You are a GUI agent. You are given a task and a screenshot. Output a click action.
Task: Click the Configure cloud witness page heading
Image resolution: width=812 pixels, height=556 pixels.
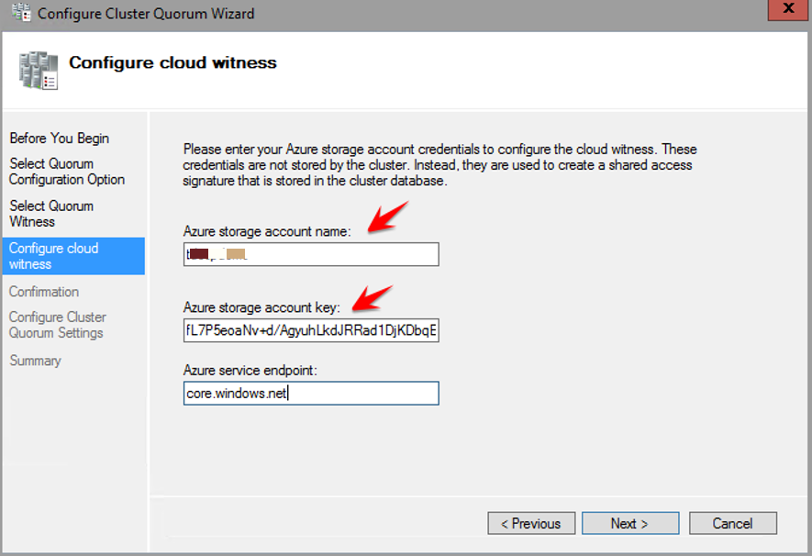pos(172,63)
